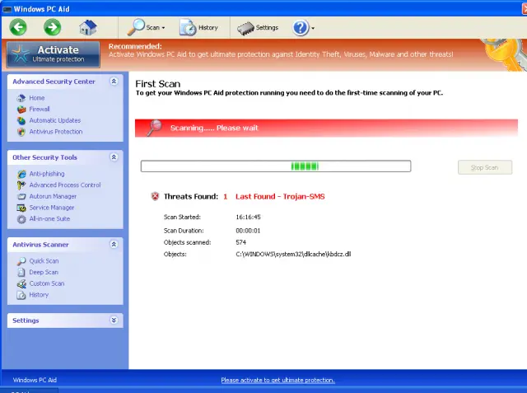The width and height of the screenshot is (527, 393).
Task: Click the All-in-one Suite gear icon
Action: pyautogui.click(x=21, y=219)
